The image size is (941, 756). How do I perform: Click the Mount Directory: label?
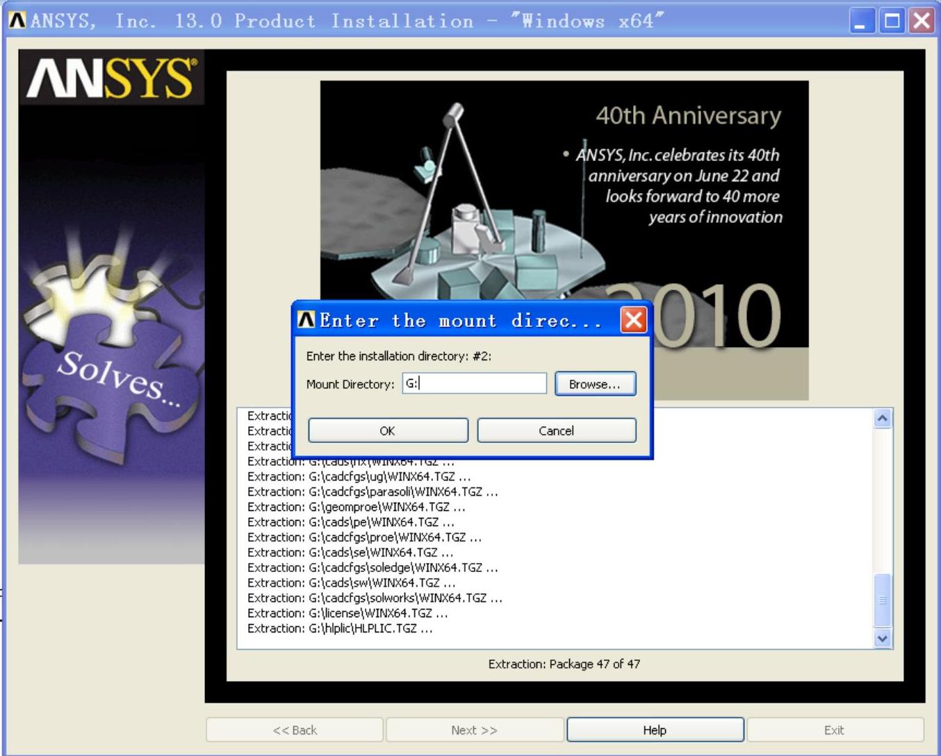[x=350, y=384]
